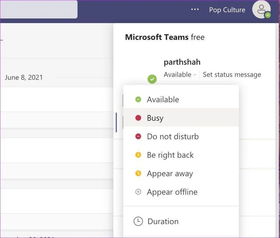Click the Pop Culture organization name
The width and height of the screenshot is (280, 238).
(227, 10)
